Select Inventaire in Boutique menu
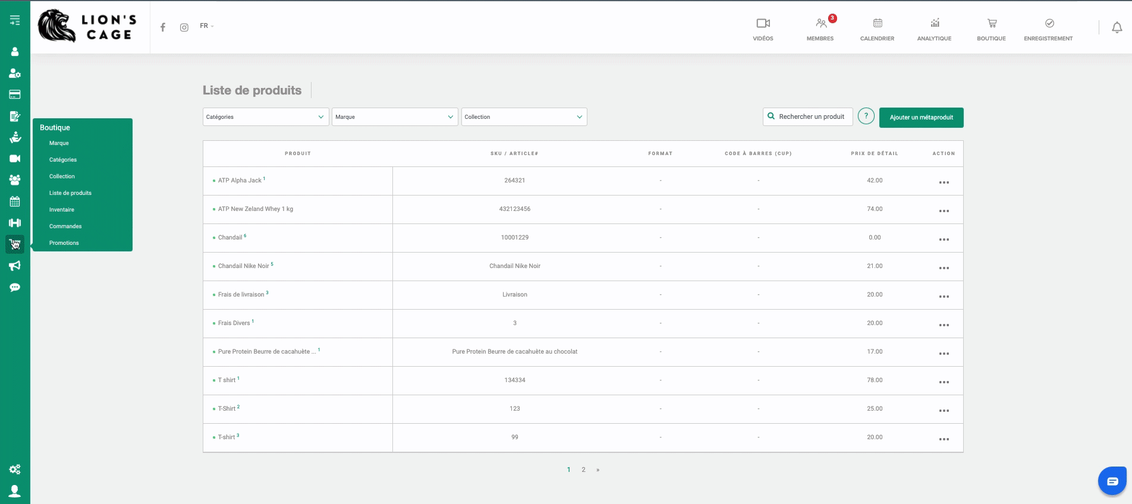Viewport: 1132px width, 504px height. pyautogui.click(x=62, y=210)
